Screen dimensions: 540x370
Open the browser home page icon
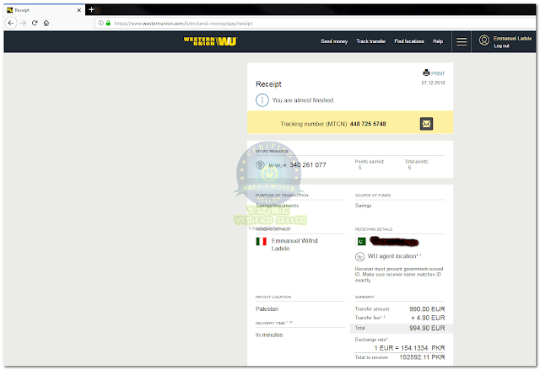click(x=46, y=23)
